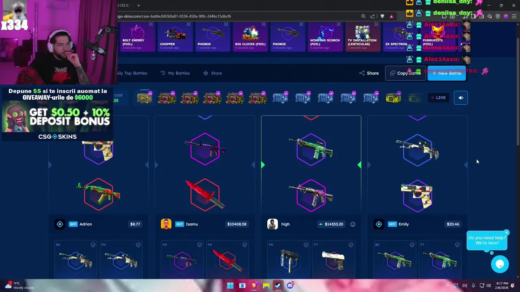520x292 pixels.
Task: Open the Big Clucks (Foil) drop card
Action: pyautogui.click(x=250, y=37)
